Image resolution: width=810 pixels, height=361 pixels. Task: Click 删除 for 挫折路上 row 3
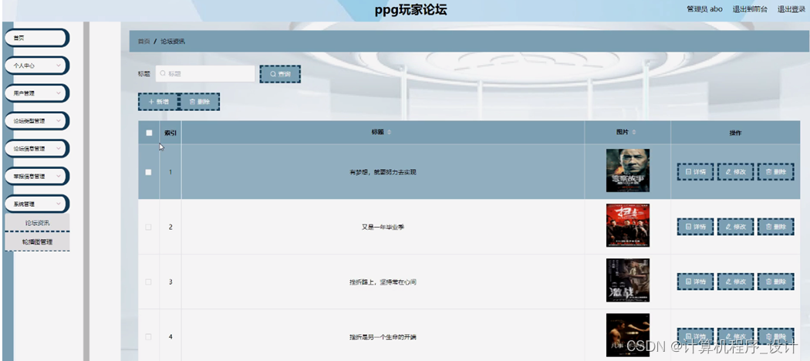(x=776, y=282)
